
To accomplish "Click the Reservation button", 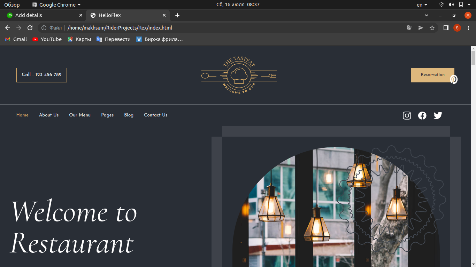I will coord(432,75).
